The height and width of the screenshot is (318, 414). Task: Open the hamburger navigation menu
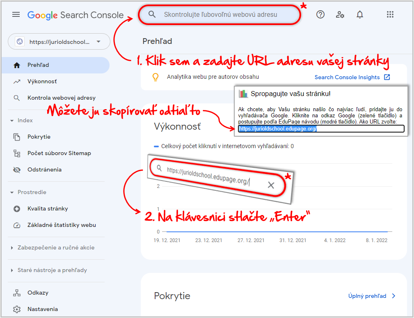coord(16,14)
